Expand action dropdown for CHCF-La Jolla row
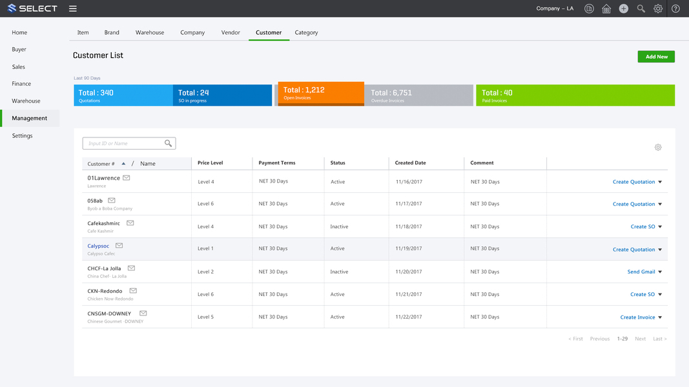The image size is (689, 387). [x=660, y=272]
